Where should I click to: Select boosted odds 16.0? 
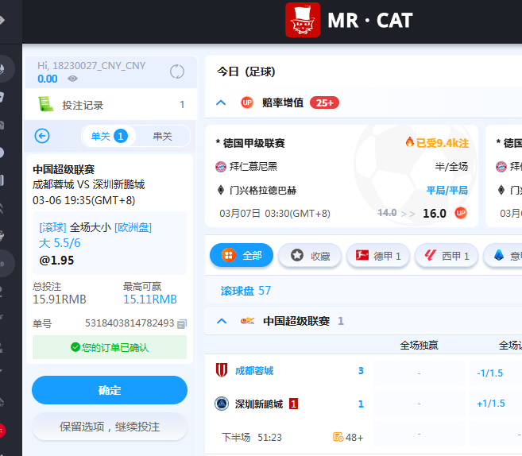click(434, 213)
